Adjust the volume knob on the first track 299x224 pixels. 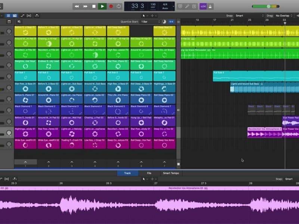click(x=9, y=31)
